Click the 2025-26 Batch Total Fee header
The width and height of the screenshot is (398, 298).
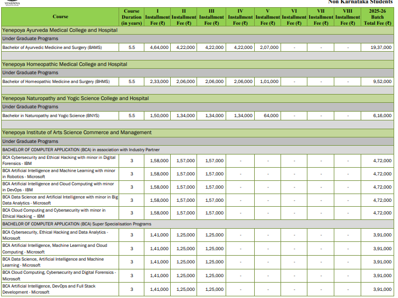378,17
